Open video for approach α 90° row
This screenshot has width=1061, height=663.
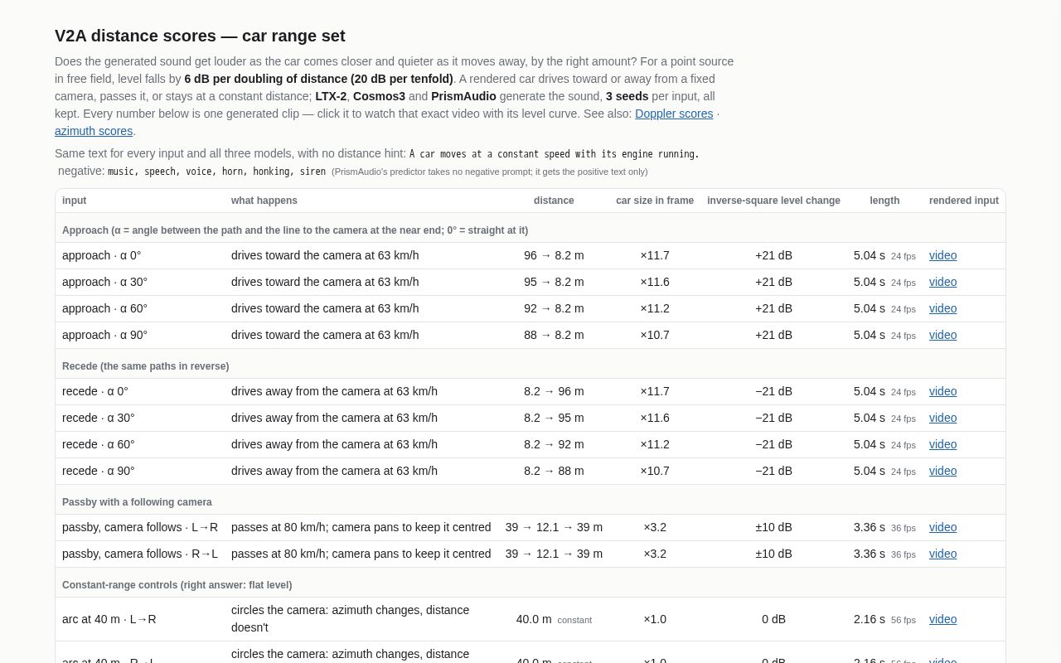pos(942,335)
